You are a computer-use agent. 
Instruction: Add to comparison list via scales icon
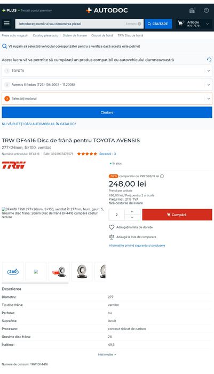coord(112,237)
